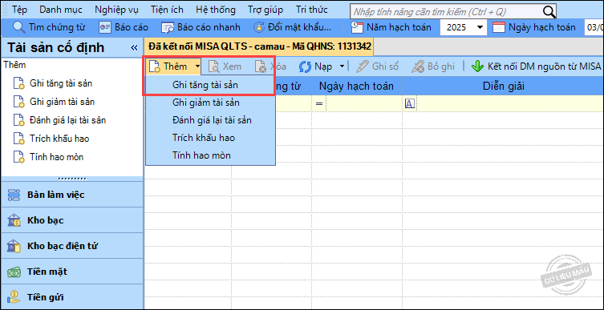
Task: Open the Nghiệp vụ menu
Action: click(116, 10)
